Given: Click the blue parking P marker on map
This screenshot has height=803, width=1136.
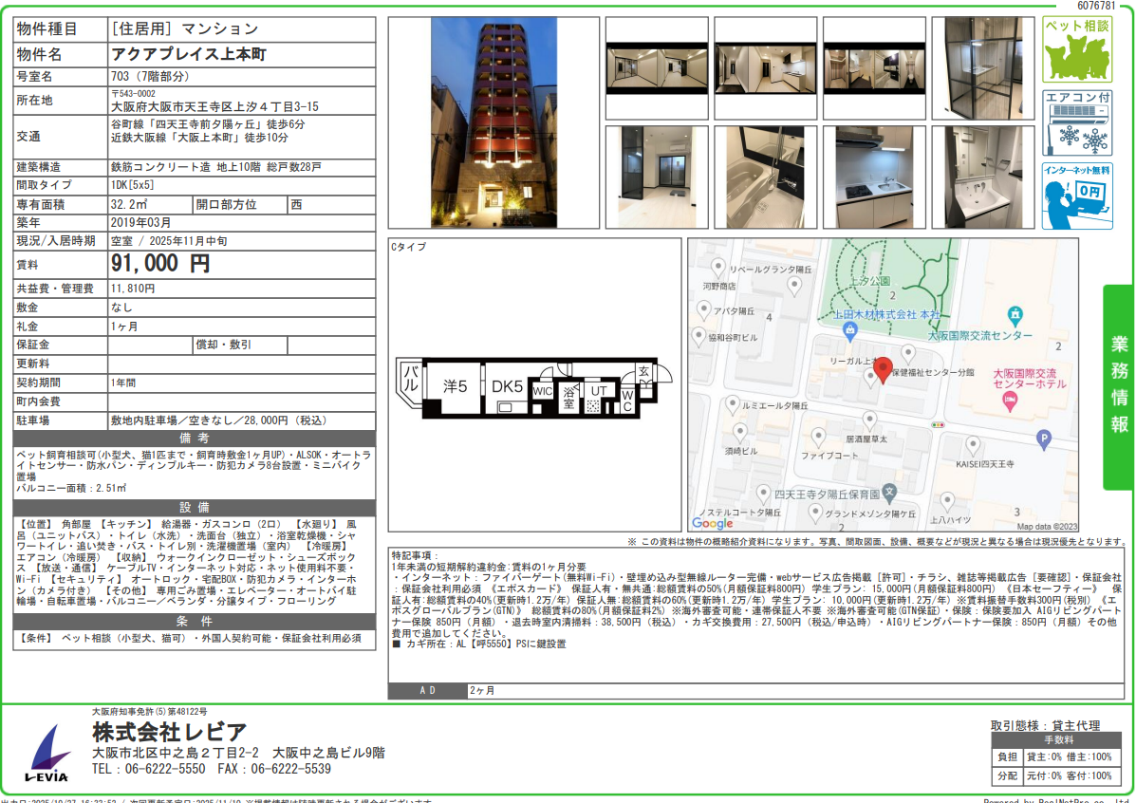Looking at the screenshot, I should (1044, 439).
